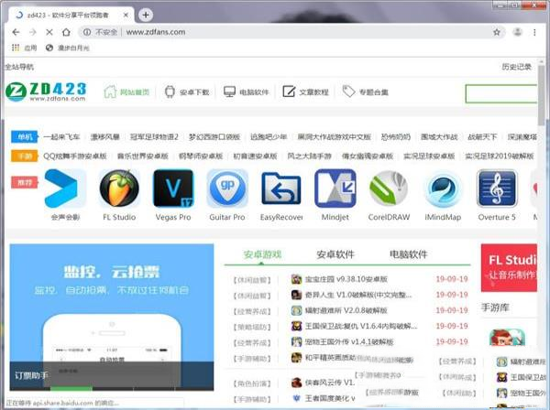The height and width of the screenshot is (410, 550).
Task: Open the Guitar Pro icon
Action: (x=227, y=189)
